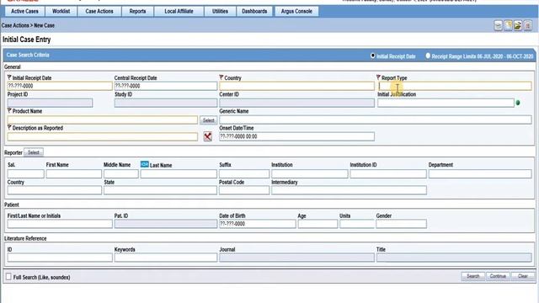Click the first grey document toolbar icon

[498, 25]
